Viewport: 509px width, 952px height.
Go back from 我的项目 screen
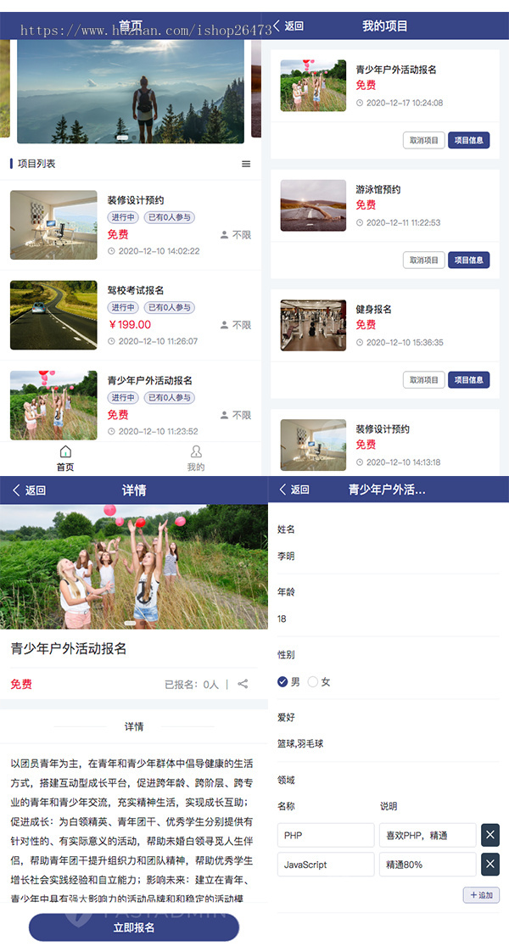[288, 25]
